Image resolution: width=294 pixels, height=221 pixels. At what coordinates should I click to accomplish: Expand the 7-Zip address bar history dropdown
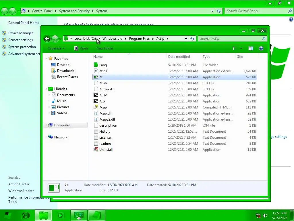coord(186,39)
